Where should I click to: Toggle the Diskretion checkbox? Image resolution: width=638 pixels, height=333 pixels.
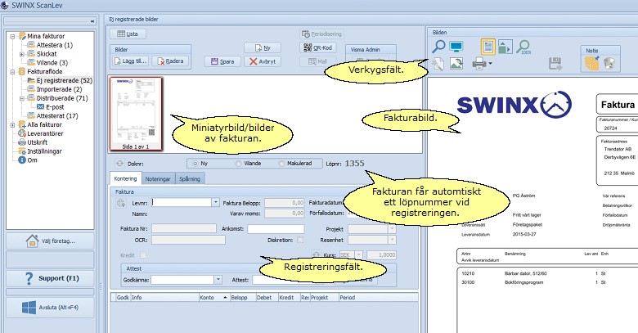coord(300,241)
